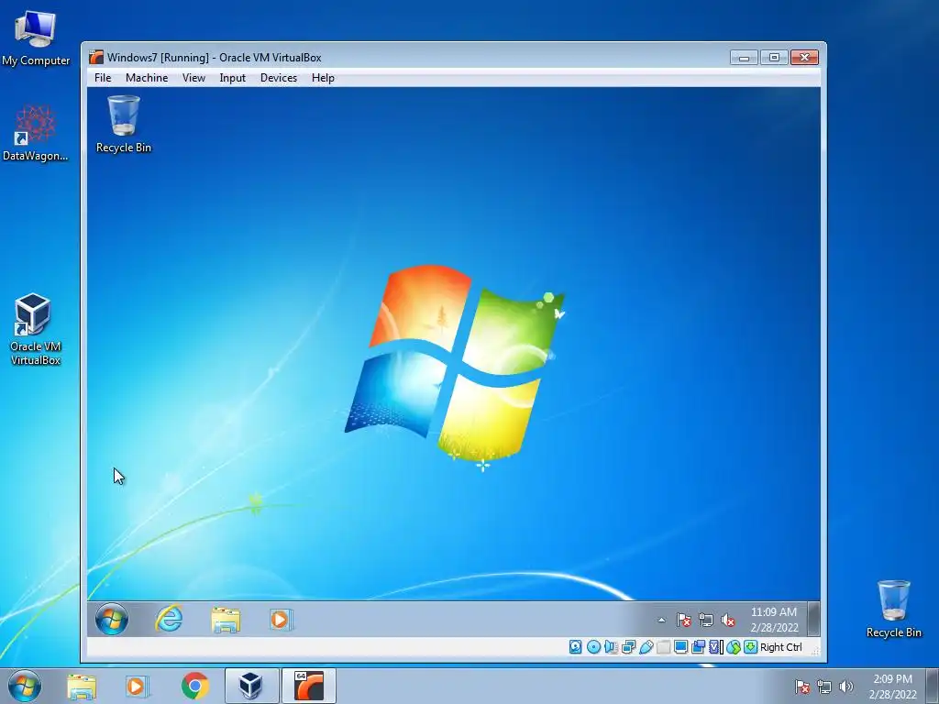
Task: Click guest clock showing 11:09 AM
Action: point(774,620)
